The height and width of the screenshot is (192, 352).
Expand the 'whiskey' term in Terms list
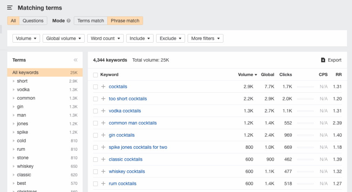point(14,166)
